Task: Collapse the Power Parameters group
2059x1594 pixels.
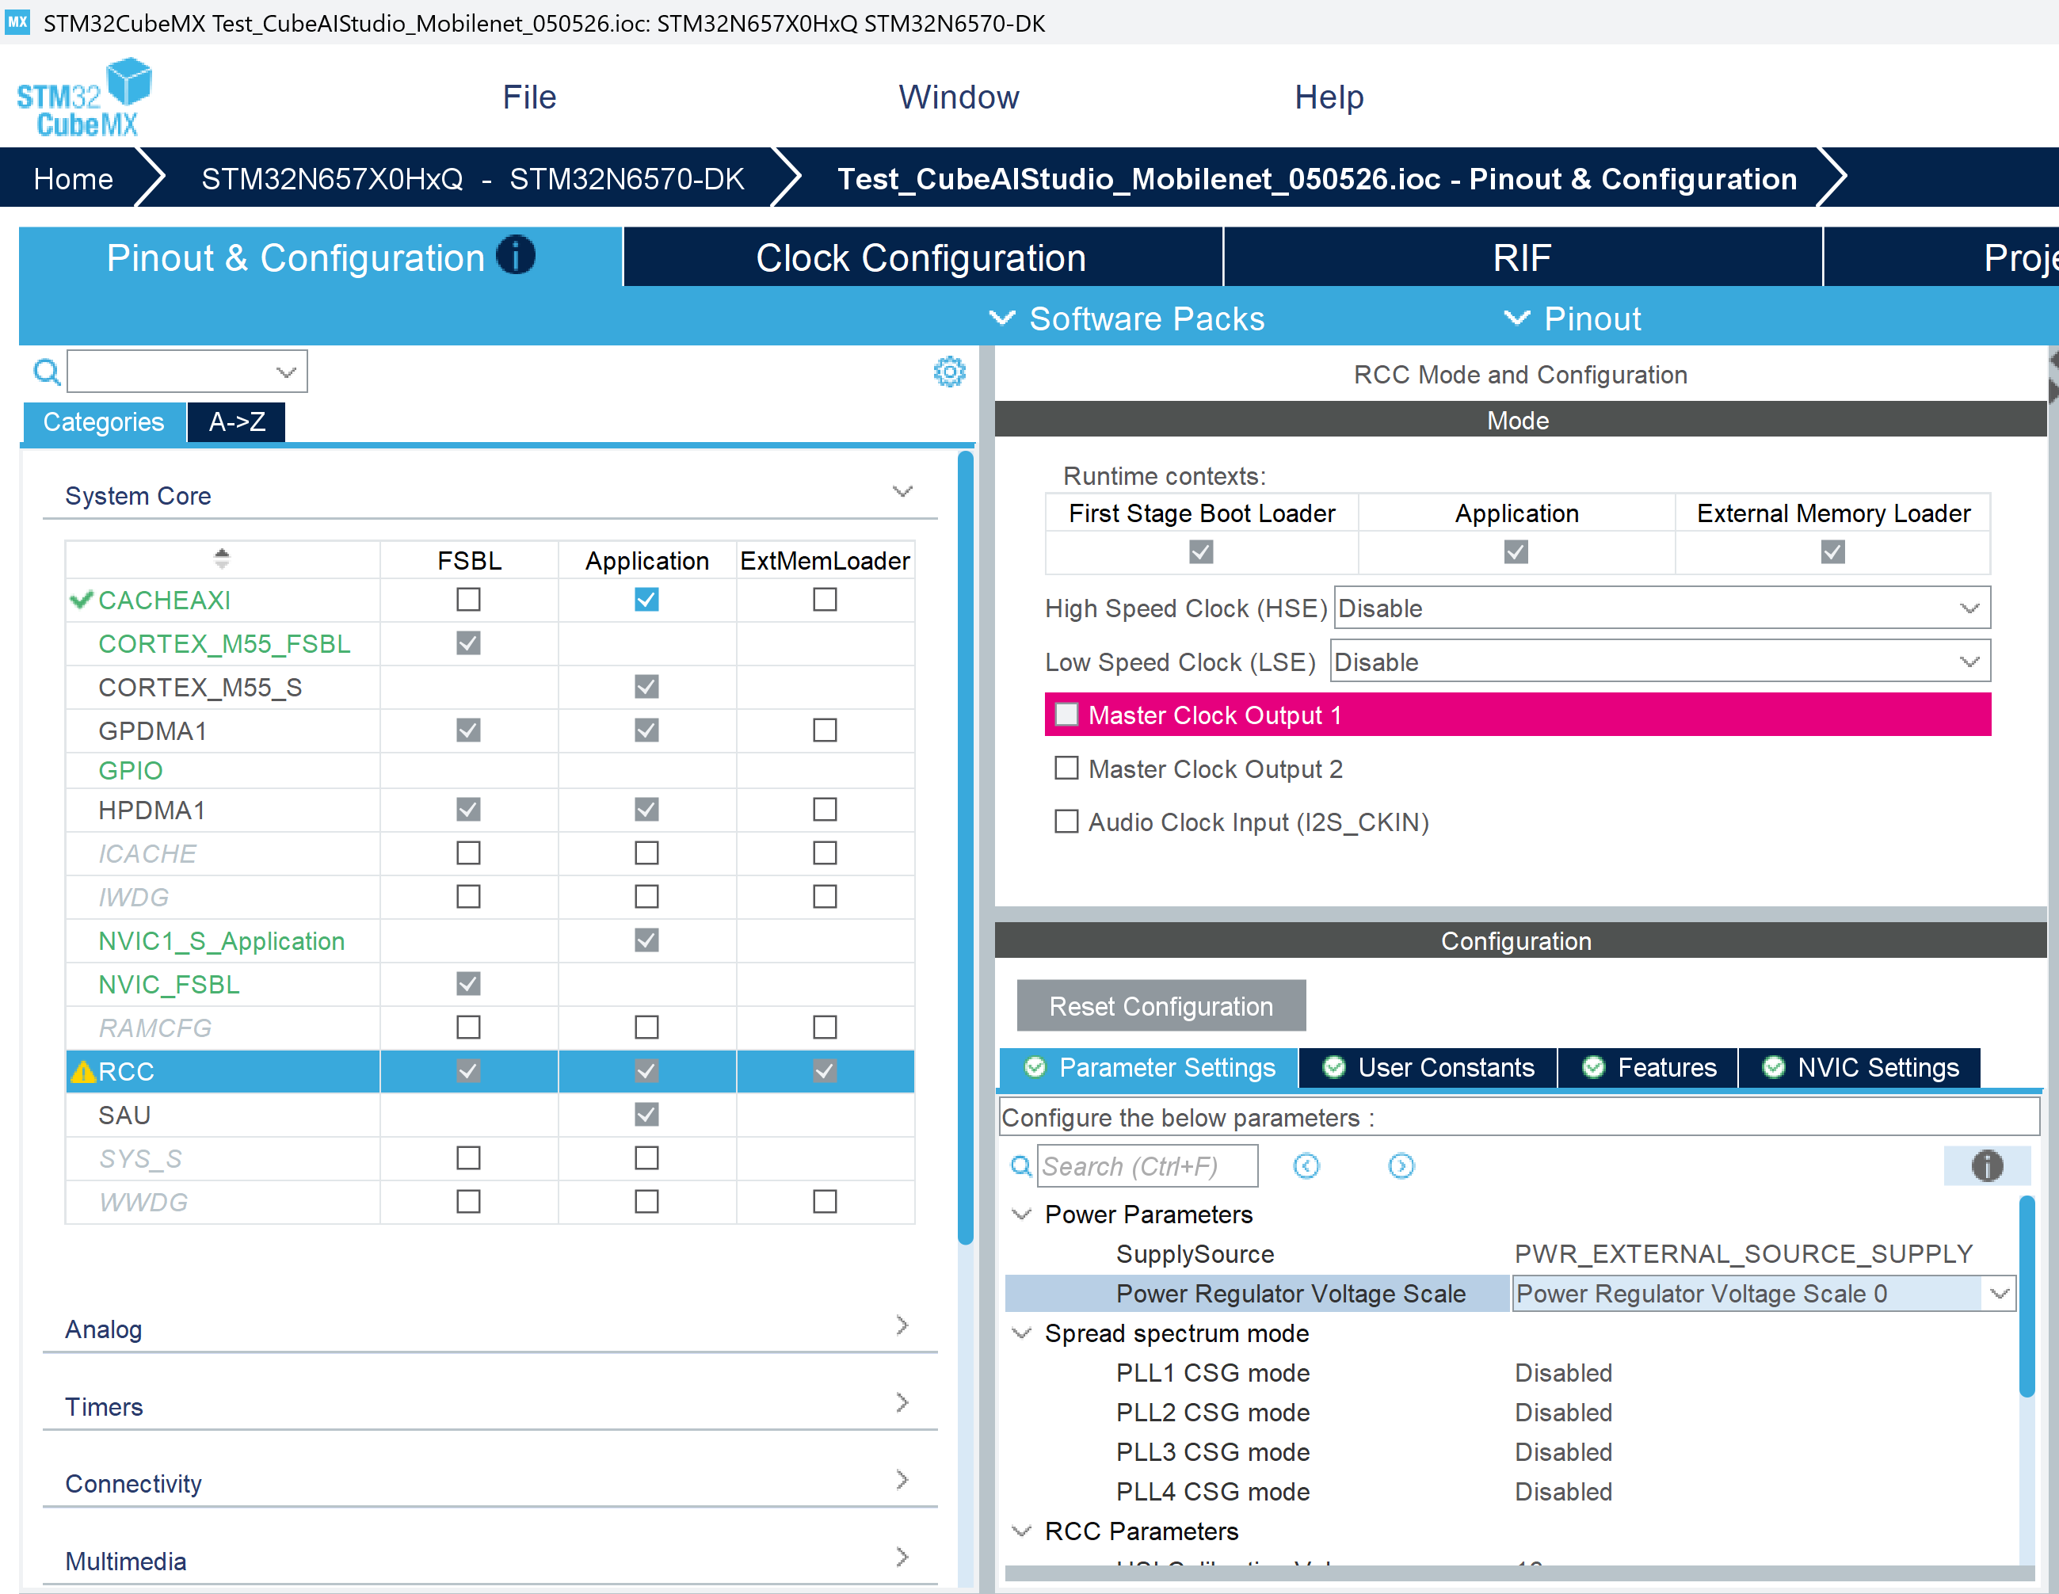Action: [1022, 1214]
